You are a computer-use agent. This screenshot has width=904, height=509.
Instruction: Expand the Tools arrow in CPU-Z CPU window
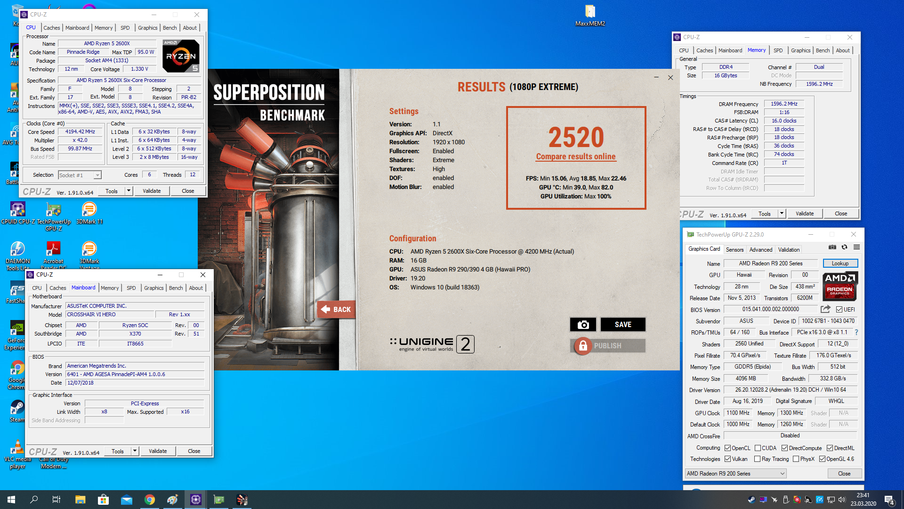pos(129,191)
